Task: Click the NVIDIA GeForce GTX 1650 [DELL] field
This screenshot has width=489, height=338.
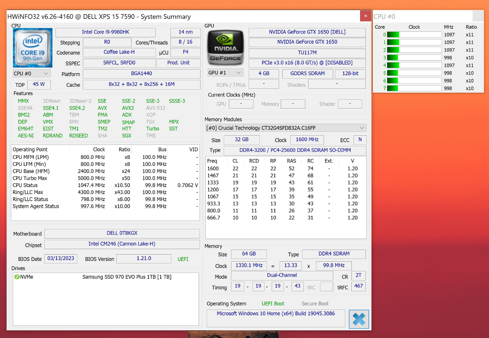Action: click(x=307, y=32)
